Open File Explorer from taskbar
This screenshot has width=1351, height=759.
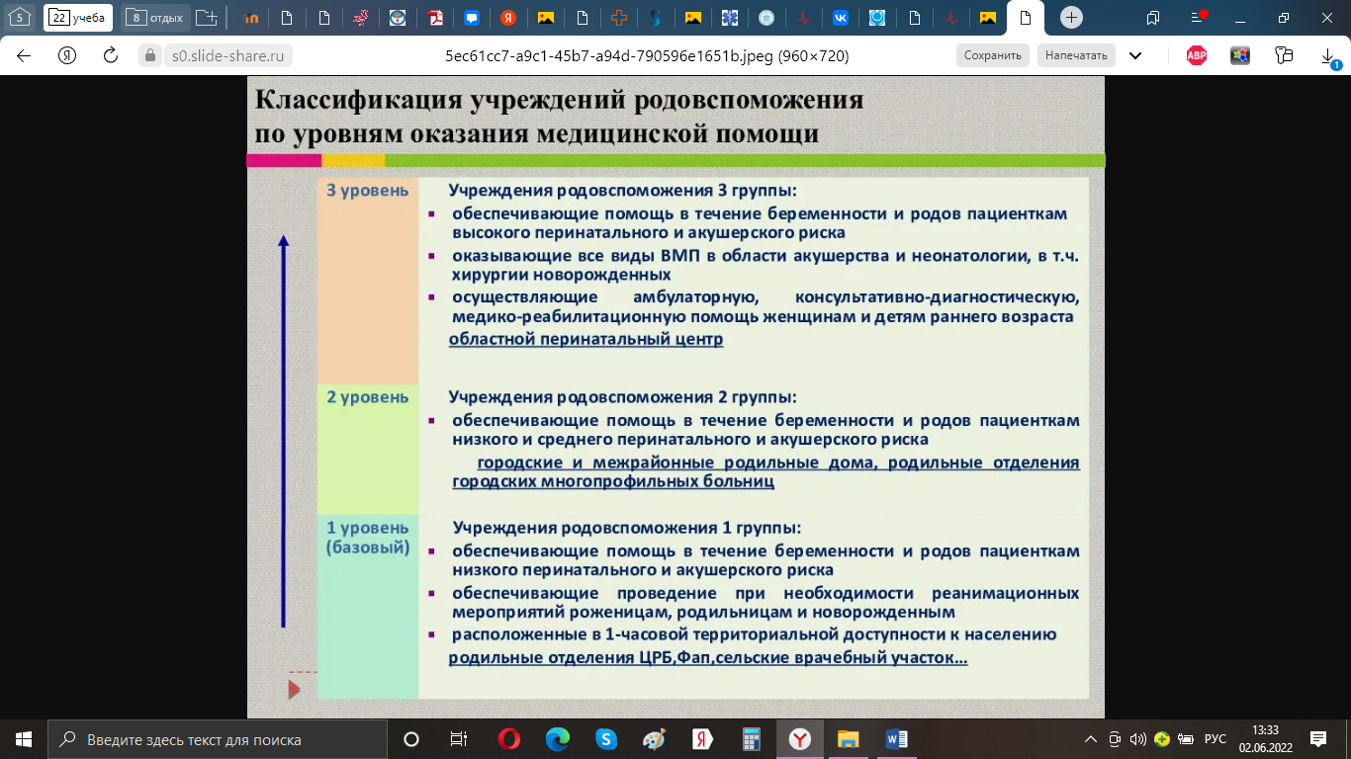tap(849, 738)
